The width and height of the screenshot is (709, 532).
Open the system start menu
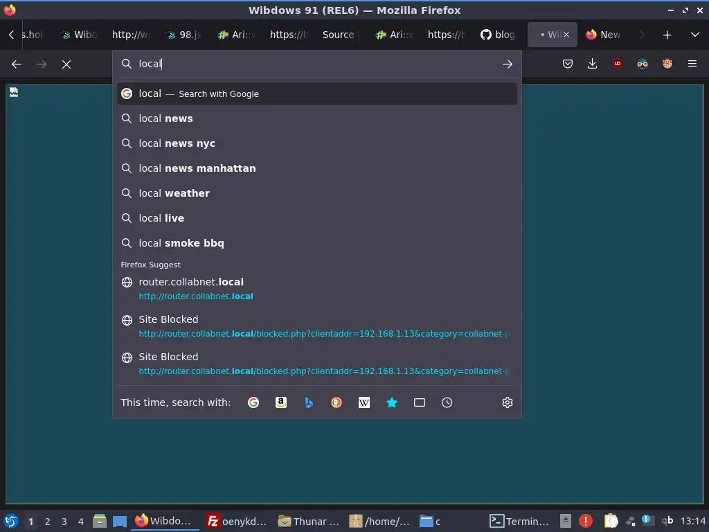click(x=11, y=521)
